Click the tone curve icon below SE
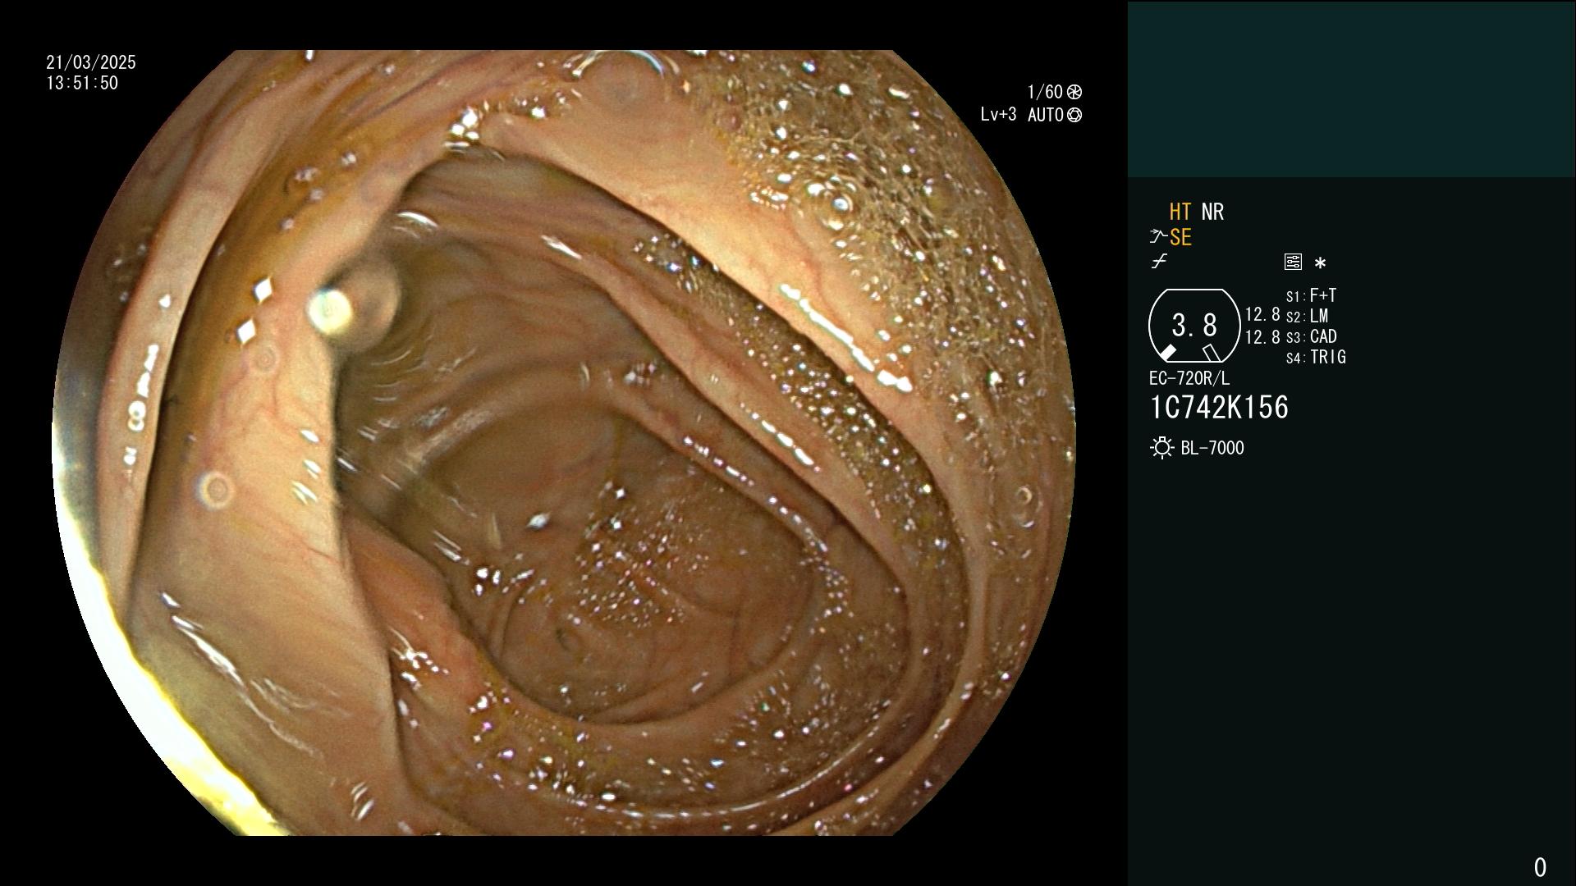This screenshot has height=886, width=1576. (x=1159, y=262)
